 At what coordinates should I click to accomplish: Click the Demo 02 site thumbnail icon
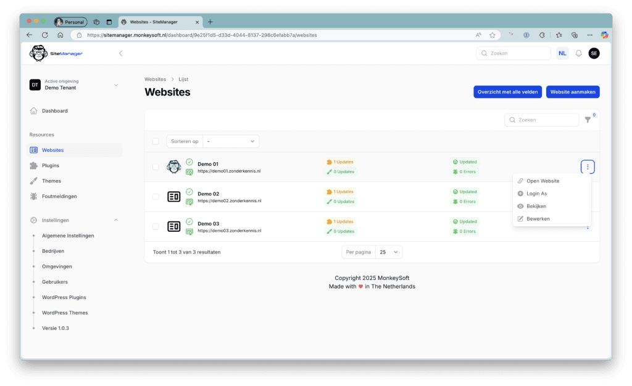tap(174, 197)
